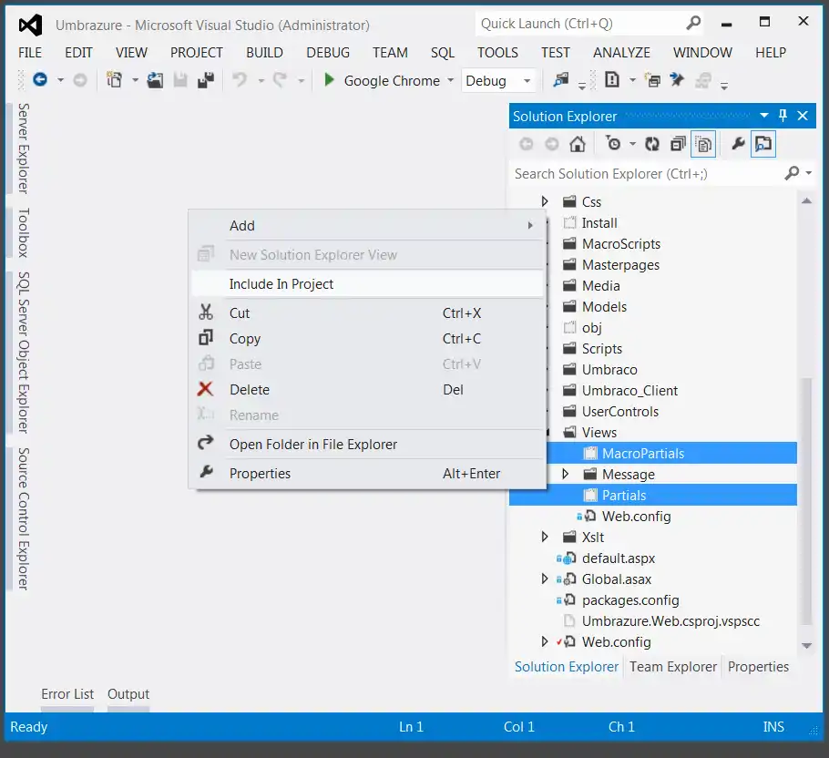Close the Solution Explorer panel

pyautogui.click(x=803, y=115)
